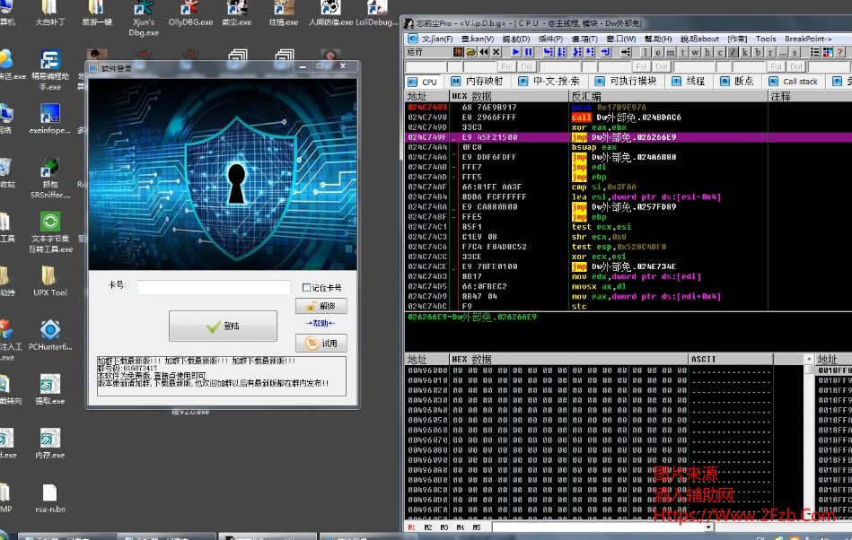
Task: Open the 'b' breakpoints window toolbar button
Action: pos(759,52)
